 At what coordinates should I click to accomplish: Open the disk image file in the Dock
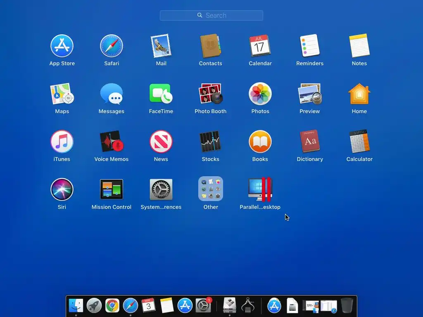coord(292,305)
